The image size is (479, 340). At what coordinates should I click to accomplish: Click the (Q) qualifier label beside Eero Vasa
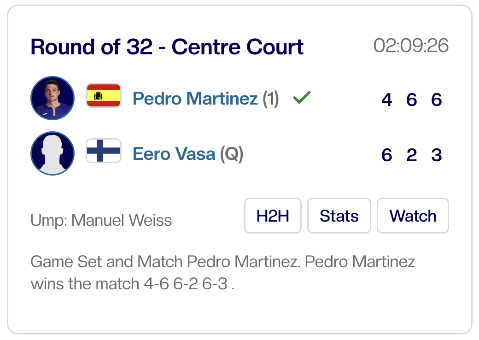click(231, 154)
